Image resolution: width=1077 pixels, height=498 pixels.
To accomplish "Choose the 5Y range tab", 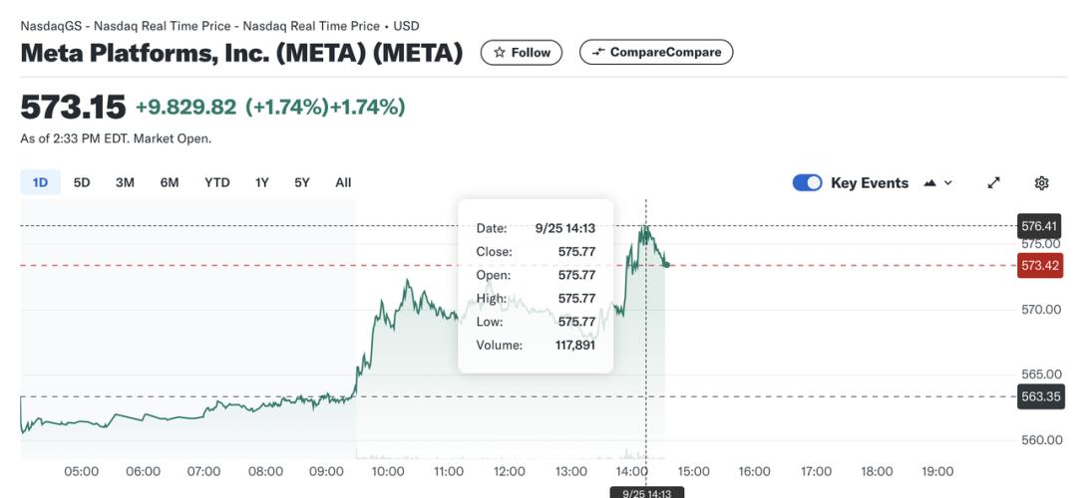I will pos(302,182).
